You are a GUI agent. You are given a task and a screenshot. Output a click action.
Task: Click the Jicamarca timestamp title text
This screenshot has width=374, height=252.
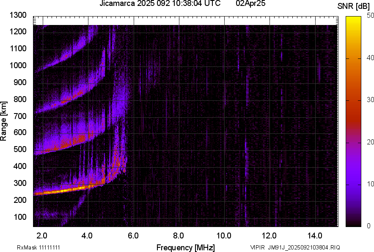pos(160,4)
